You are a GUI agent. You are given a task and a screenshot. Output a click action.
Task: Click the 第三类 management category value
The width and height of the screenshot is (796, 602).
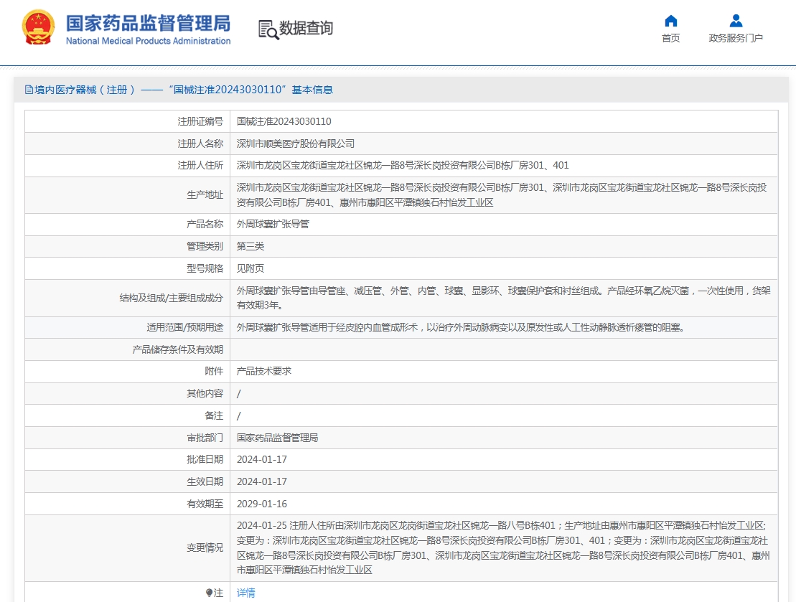coord(250,246)
